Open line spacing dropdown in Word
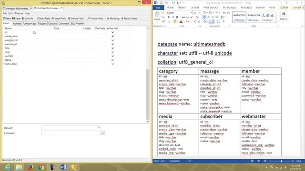The image size is (305, 171). [x=223, y=17]
